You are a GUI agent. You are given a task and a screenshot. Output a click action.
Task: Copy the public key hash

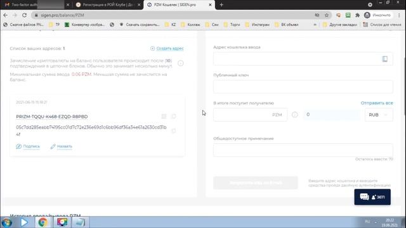pyautogui.click(x=173, y=131)
